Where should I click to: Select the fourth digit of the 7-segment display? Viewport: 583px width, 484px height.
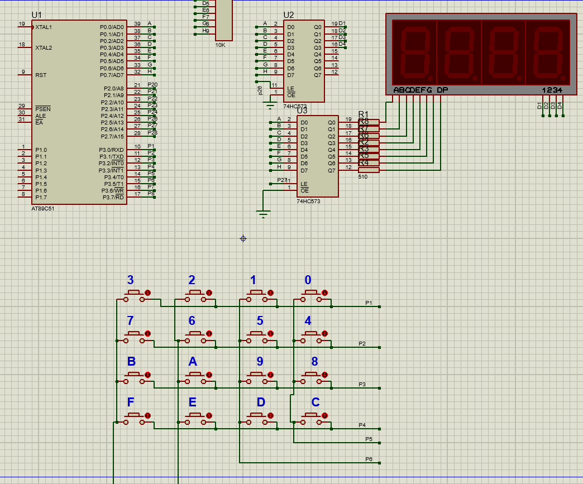coord(548,52)
